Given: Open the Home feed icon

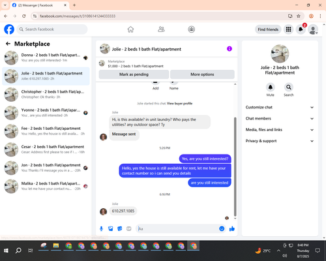Looking at the screenshot, I should 130,29.
